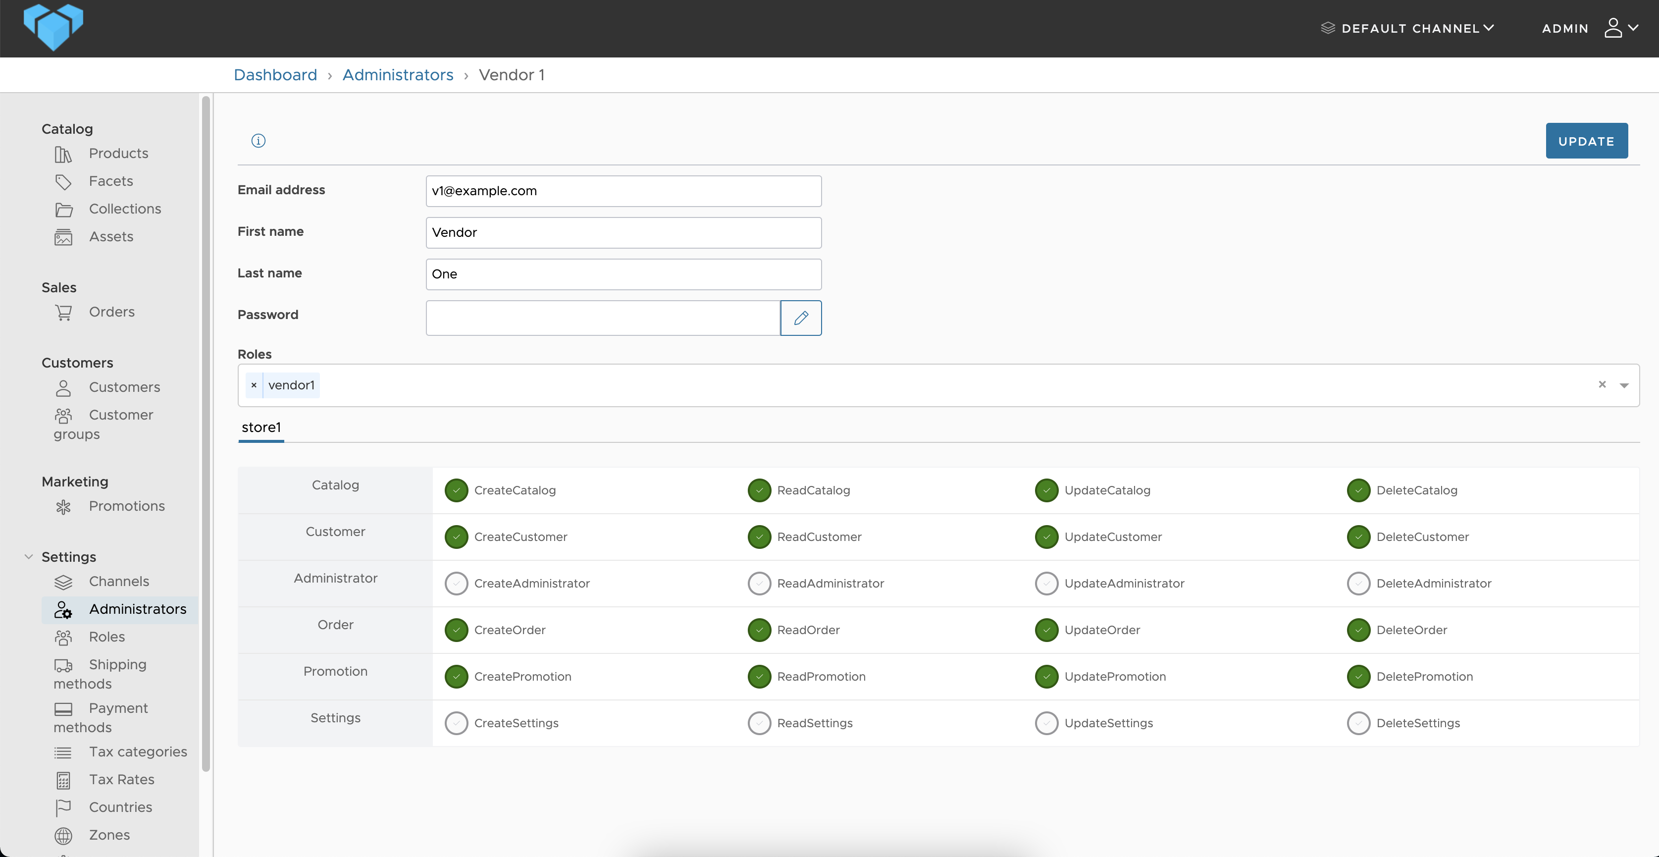Click the Update button

tap(1586, 141)
